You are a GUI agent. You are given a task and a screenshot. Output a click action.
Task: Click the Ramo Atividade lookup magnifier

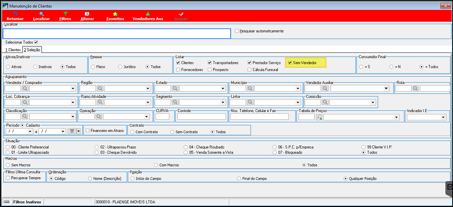(x=100, y=103)
